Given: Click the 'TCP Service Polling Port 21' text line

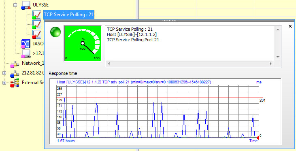Looking at the screenshot, I should pyautogui.click(x=133, y=40).
